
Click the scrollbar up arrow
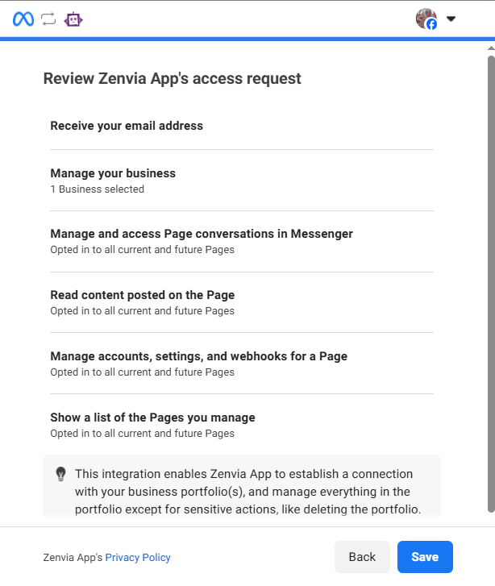click(491, 48)
